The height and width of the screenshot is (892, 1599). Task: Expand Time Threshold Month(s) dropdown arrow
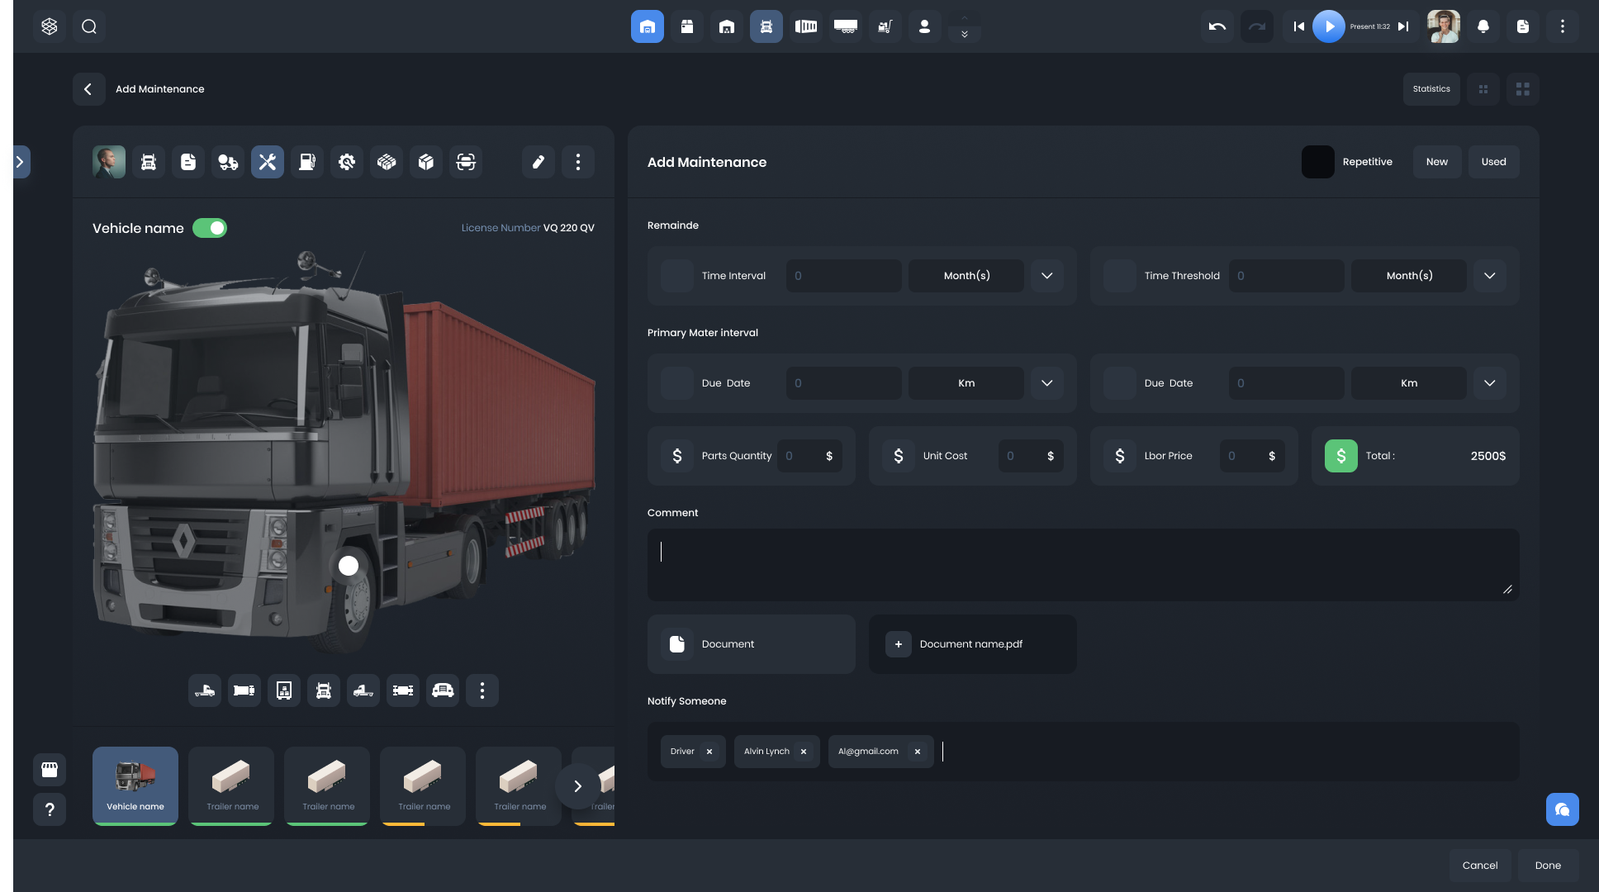pyautogui.click(x=1490, y=276)
